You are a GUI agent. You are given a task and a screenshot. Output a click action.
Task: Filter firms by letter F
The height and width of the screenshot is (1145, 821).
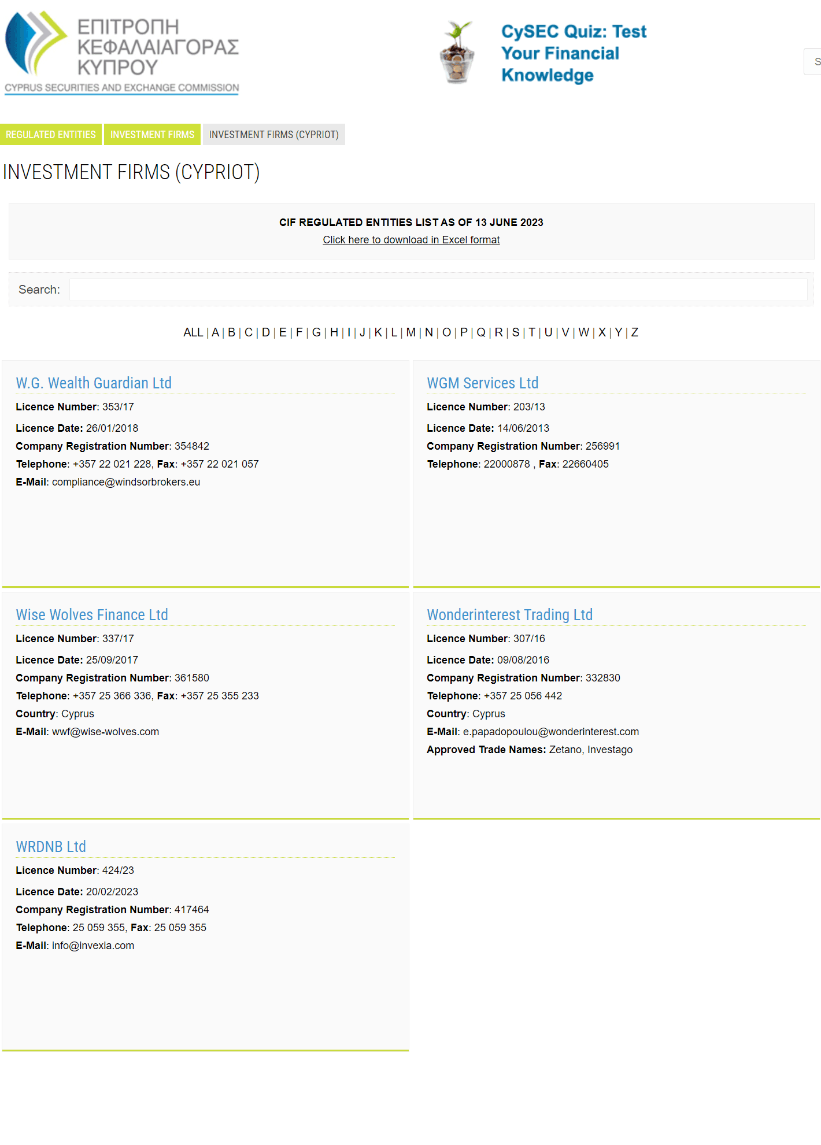click(299, 332)
